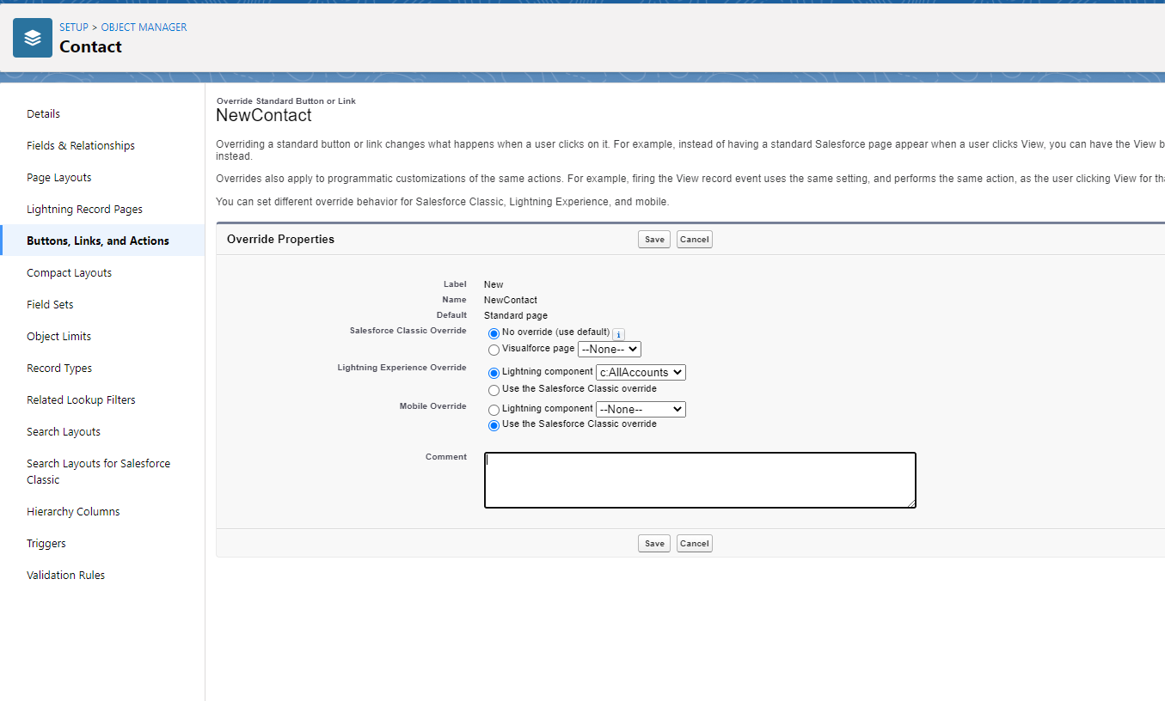Select Visualforce page radio button
The height and width of the screenshot is (701, 1165).
[x=494, y=350]
